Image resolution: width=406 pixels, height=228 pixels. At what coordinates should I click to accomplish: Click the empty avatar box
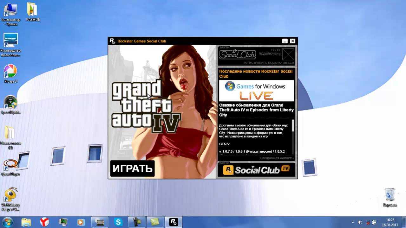pyautogui.click(x=288, y=54)
